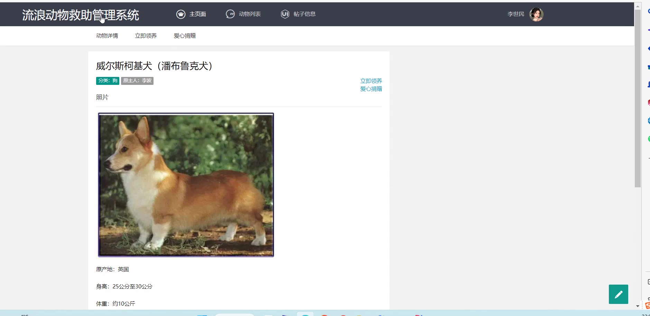The image size is (650, 316).
Task: Select the 爱心捐赠 sub-tab
Action: pos(185,36)
